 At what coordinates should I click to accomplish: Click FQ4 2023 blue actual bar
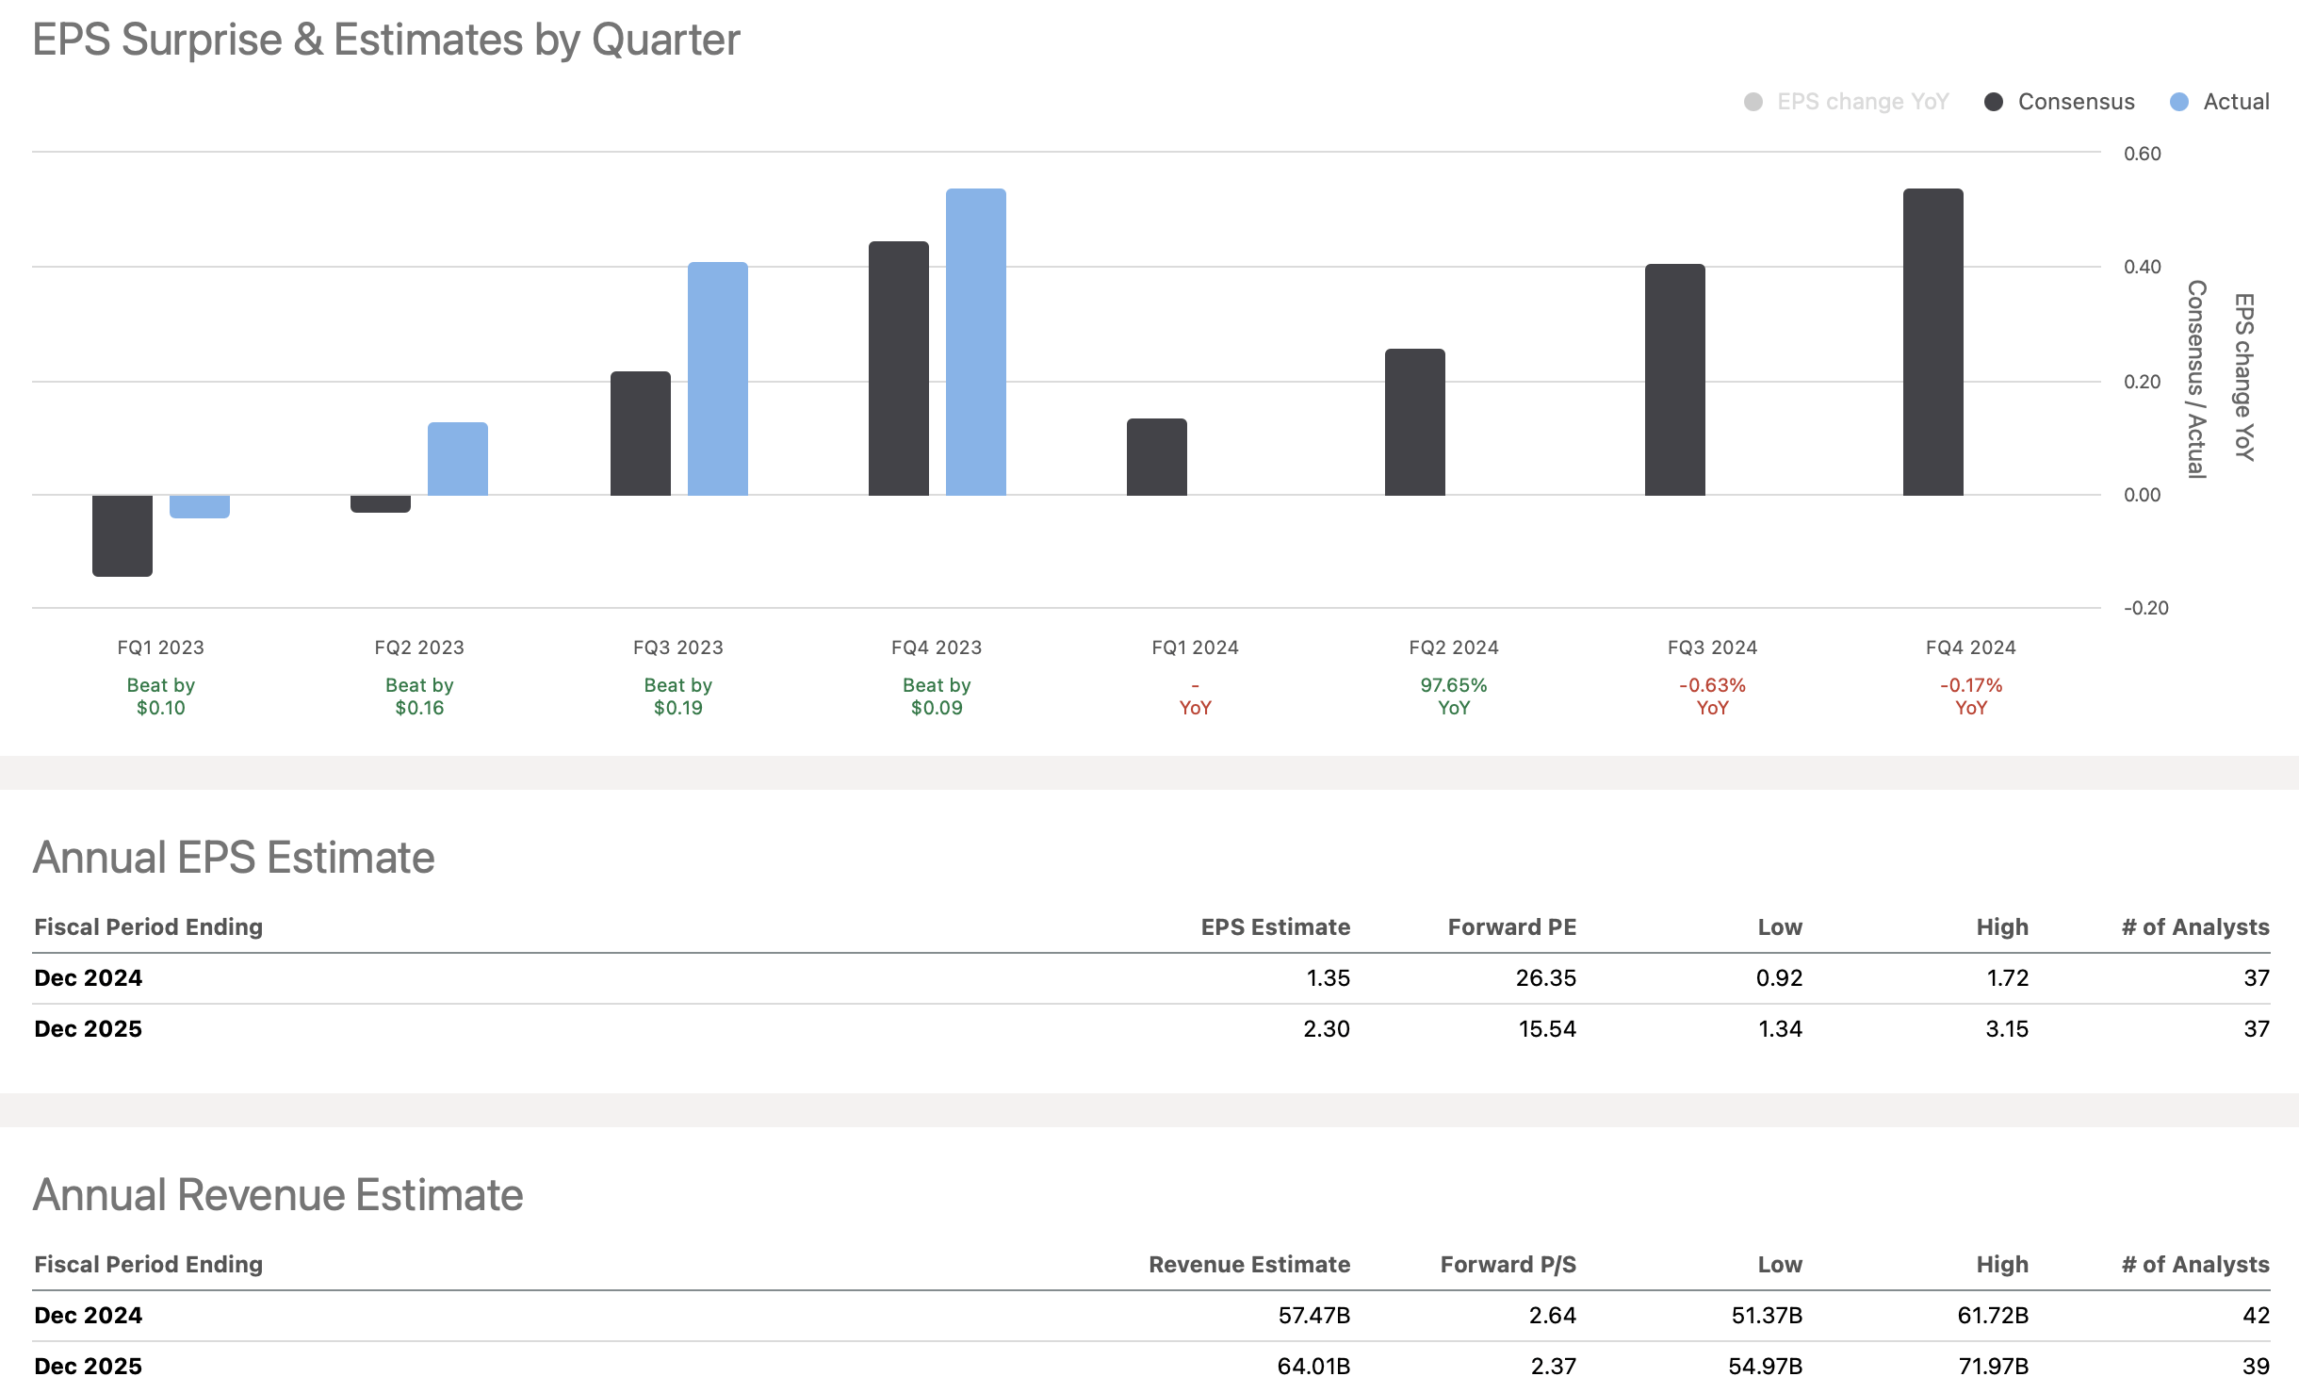(x=976, y=342)
